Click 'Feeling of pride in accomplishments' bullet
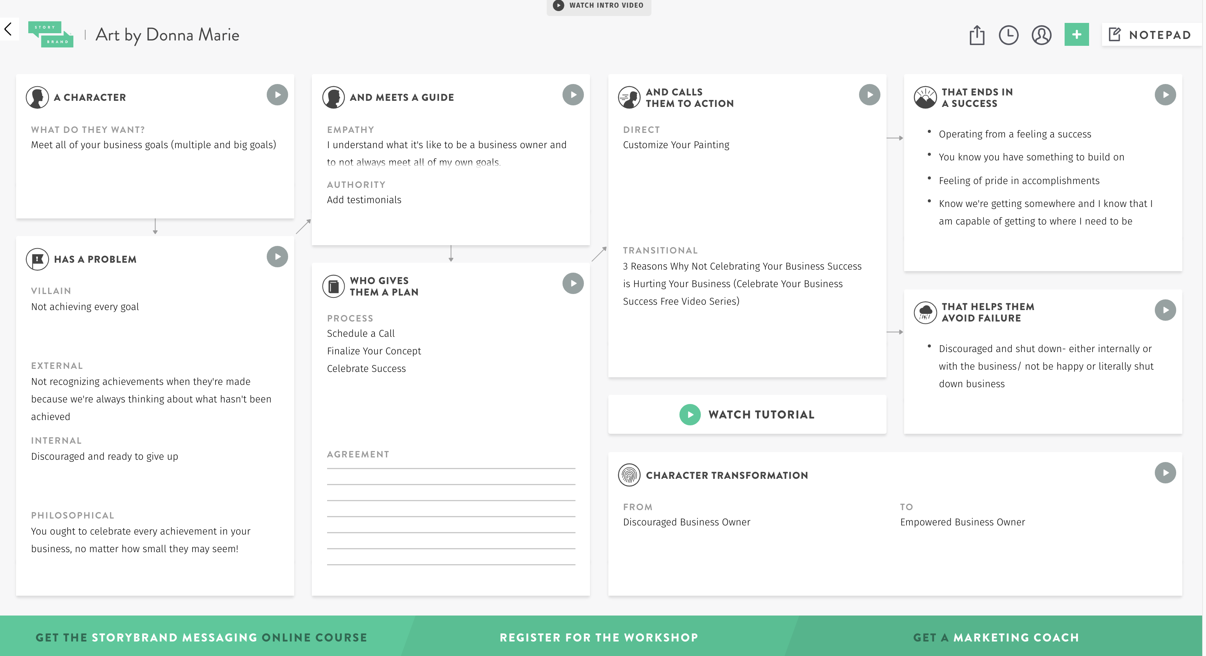 (x=1019, y=181)
